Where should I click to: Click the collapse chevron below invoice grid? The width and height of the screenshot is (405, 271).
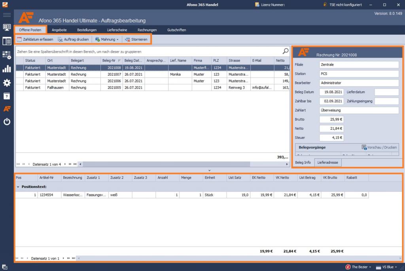(x=209, y=171)
